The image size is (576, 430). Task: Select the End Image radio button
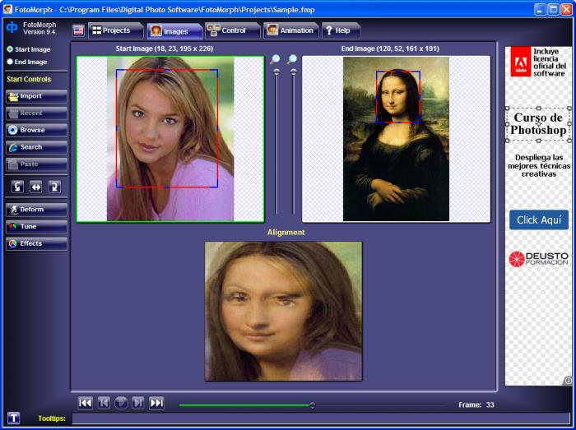pyautogui.click(x=10, y=62)
